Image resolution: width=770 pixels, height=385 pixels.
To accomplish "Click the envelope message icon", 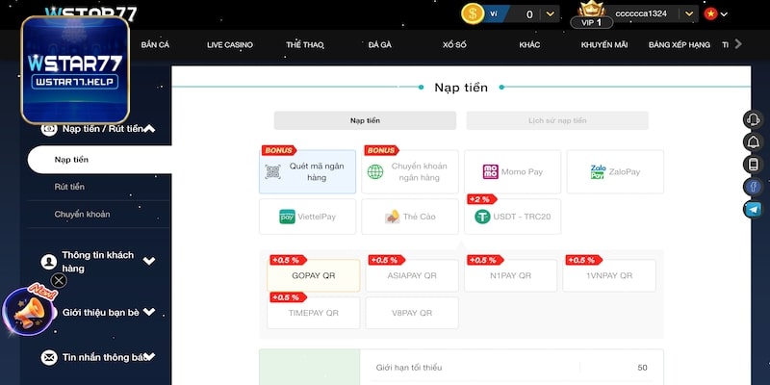I will [x=49, y=357].
